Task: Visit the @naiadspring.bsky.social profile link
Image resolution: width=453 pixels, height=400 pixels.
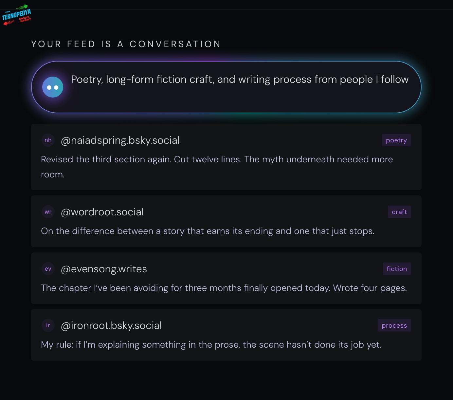Action: 120,140
